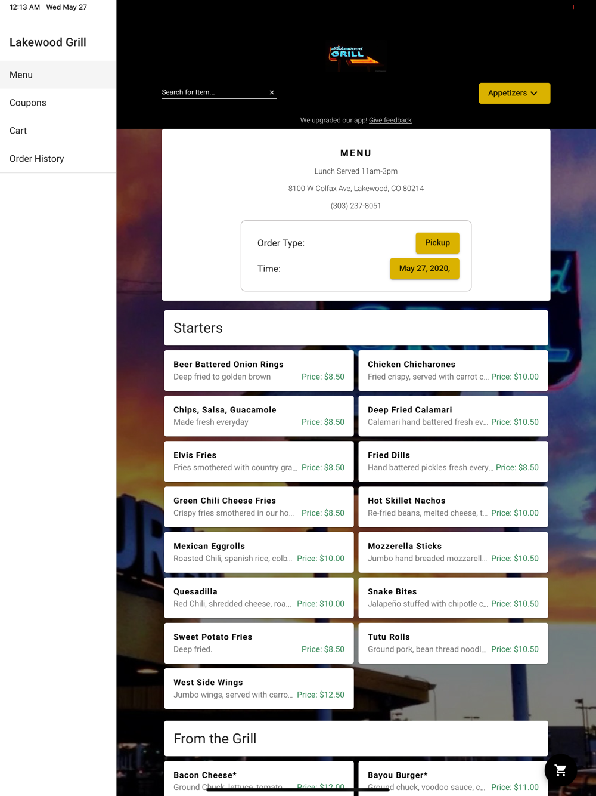Open Coupons from the sidebar
The image size is (596, 796).
(x=58, y=103)
